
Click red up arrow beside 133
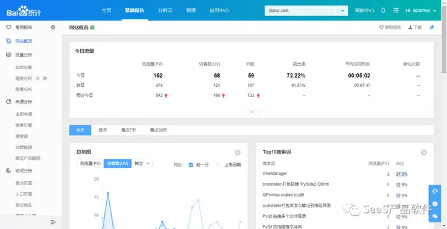tap(258, 96)
